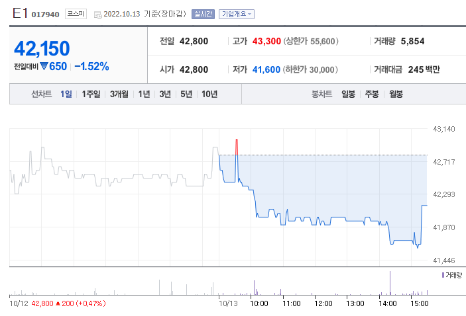The height and width of the screenshot is (316, 466).
Task: Click the 10/12 closing price 42,800
Action: point(42,303)
